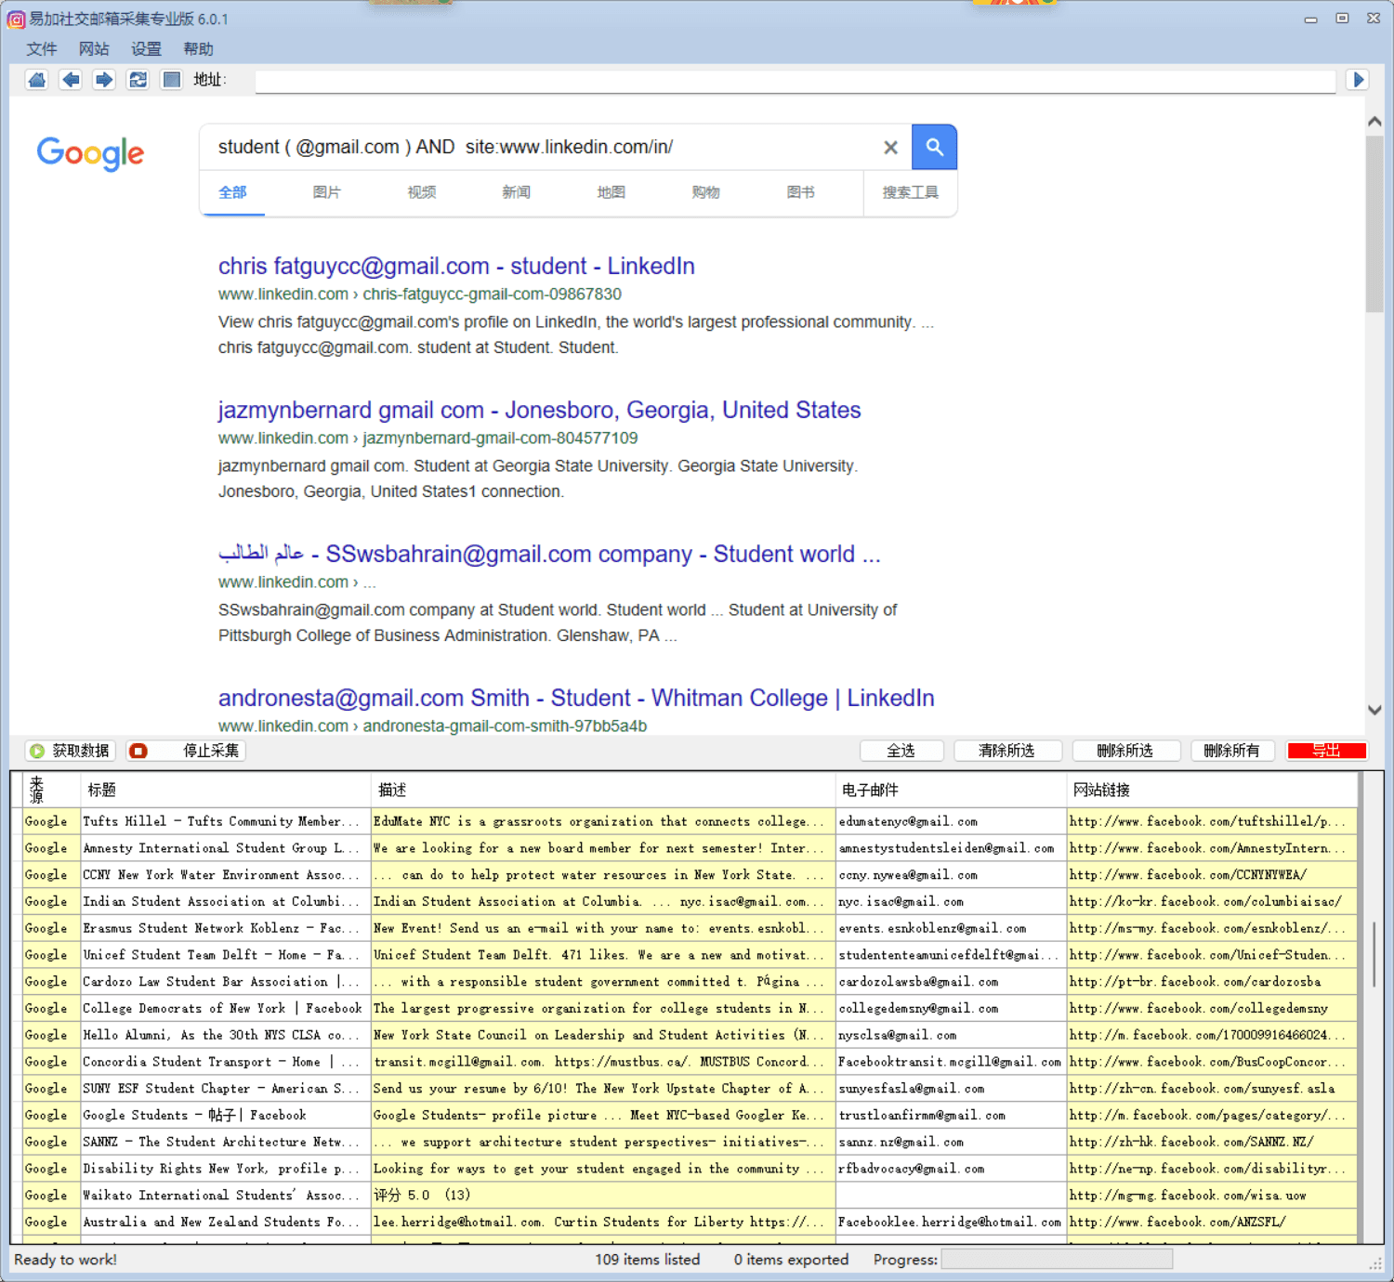The image size is (1394, 1282).
Task: Open the jazmynbernard Jonesboro Georgia result
Action: pyautogui.click(x=539, y=410)
